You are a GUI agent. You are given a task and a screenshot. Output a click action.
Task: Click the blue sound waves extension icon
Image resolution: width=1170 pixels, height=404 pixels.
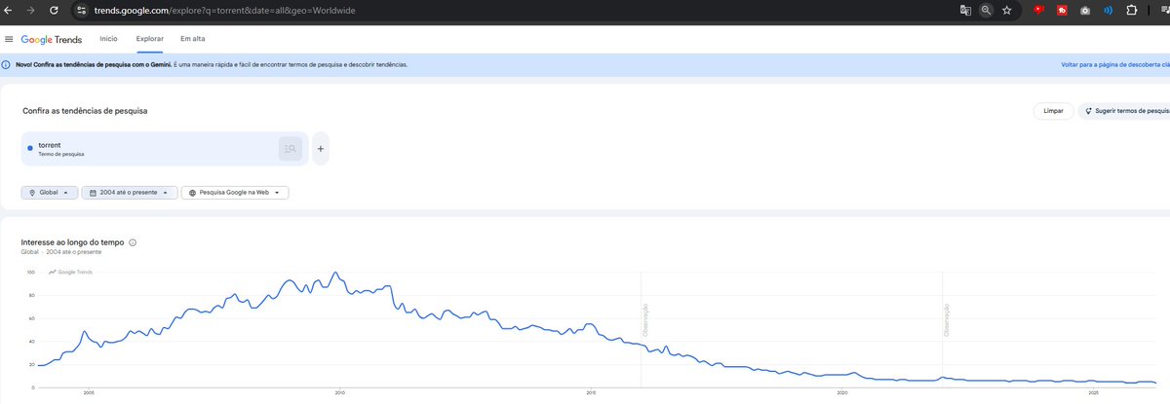pos(1109,11)
